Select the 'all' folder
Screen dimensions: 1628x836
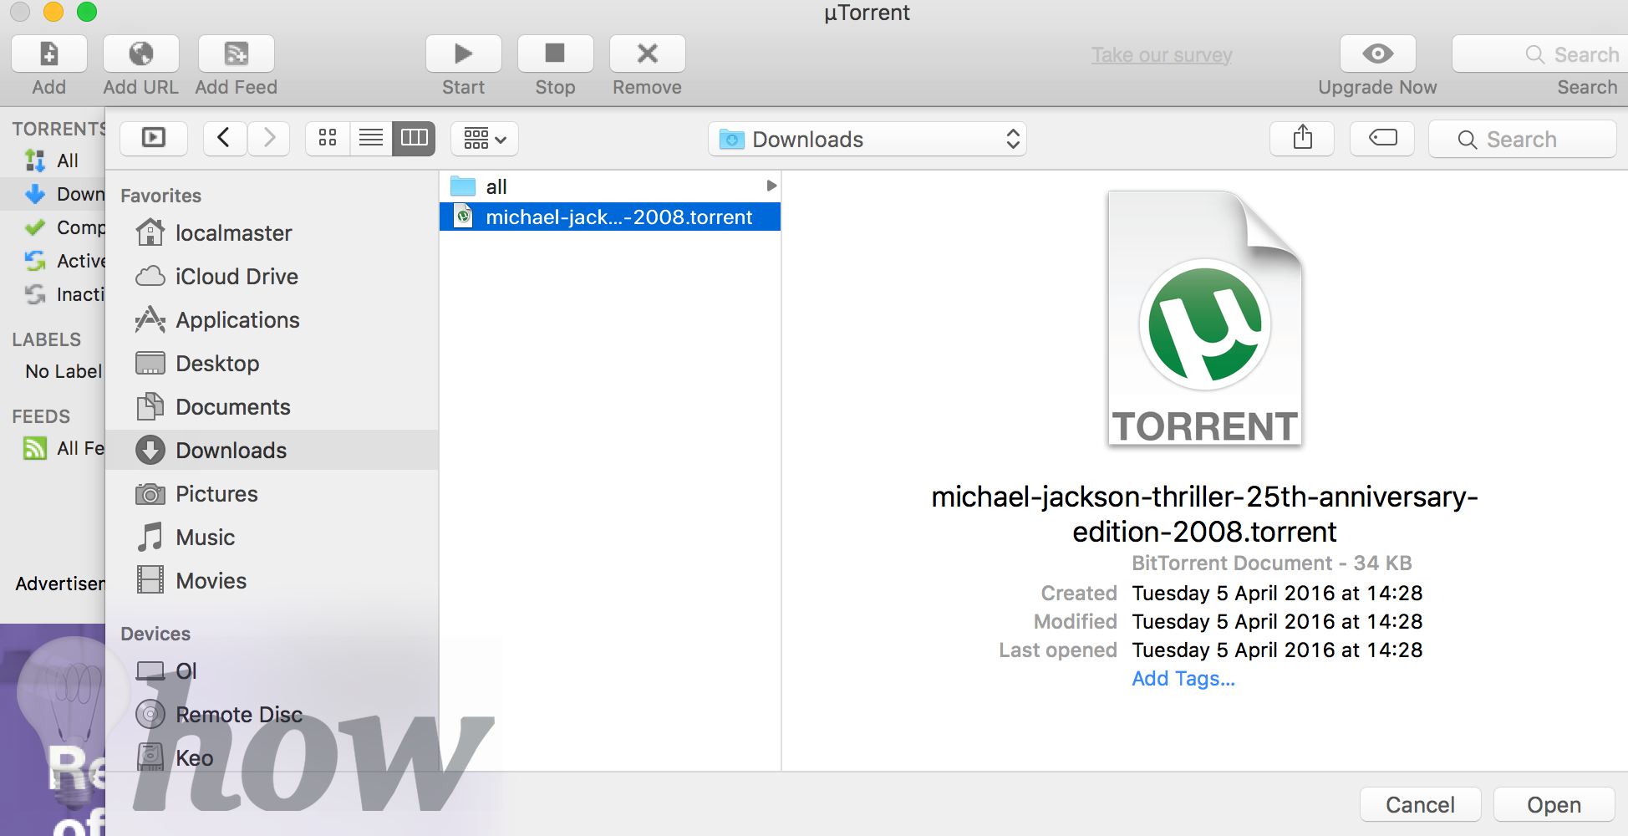610,186
